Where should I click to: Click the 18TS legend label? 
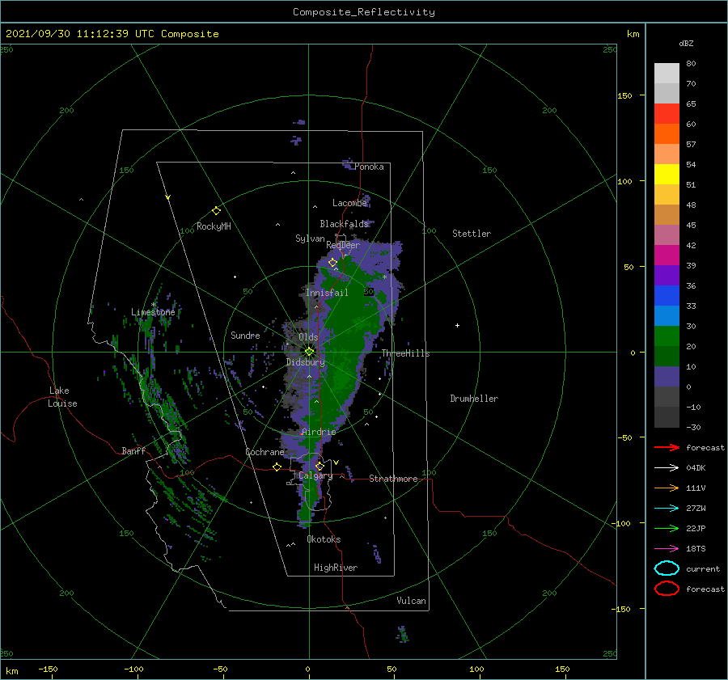coord(696,549)
